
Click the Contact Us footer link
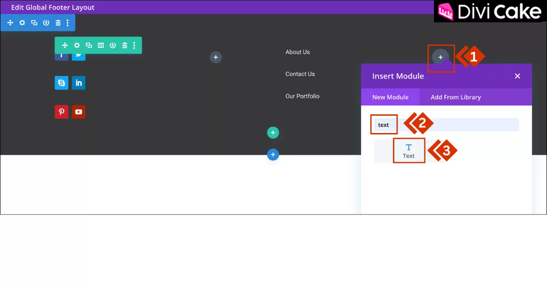point(300,74)
